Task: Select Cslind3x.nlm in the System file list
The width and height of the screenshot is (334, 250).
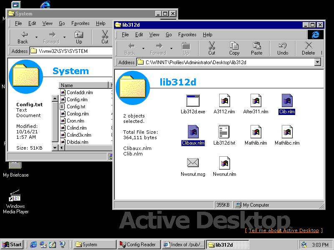Action: point(76,135)
